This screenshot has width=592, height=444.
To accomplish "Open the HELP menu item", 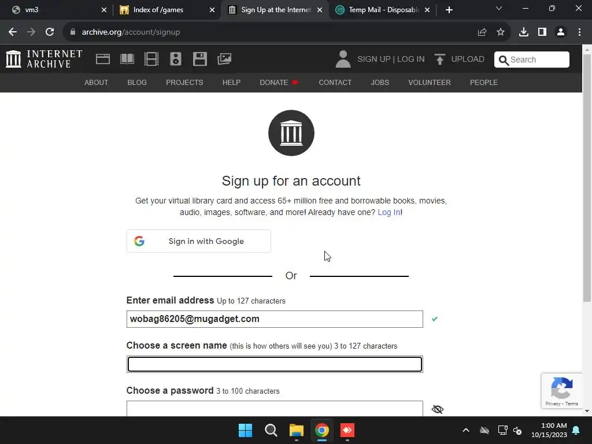I will coord(231,82).
